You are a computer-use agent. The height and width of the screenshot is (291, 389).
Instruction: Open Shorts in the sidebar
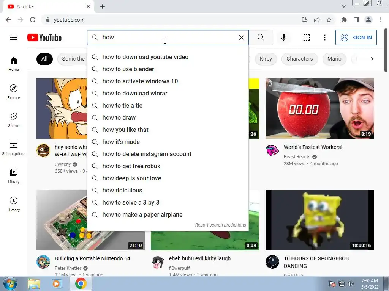click(14, 120)
